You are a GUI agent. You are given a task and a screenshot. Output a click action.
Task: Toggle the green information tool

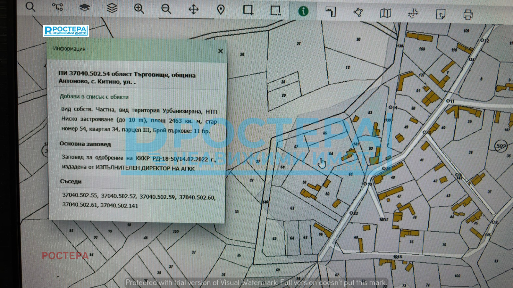point(303,11)
